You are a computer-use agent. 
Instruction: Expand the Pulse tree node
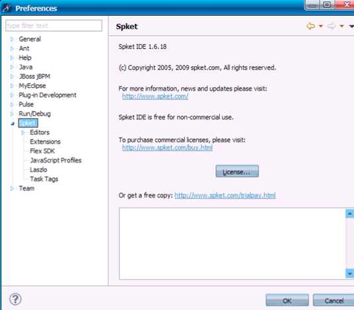click(x=13, y=104)
